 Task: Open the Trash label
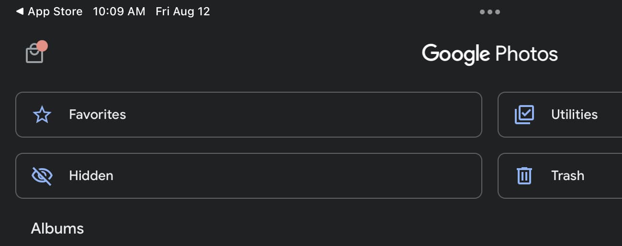click(567, 176)
